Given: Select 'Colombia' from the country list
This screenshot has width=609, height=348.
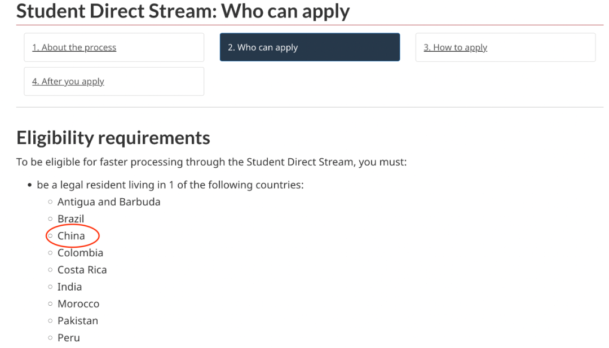Looking at the screenshot, I should point(80,253).
